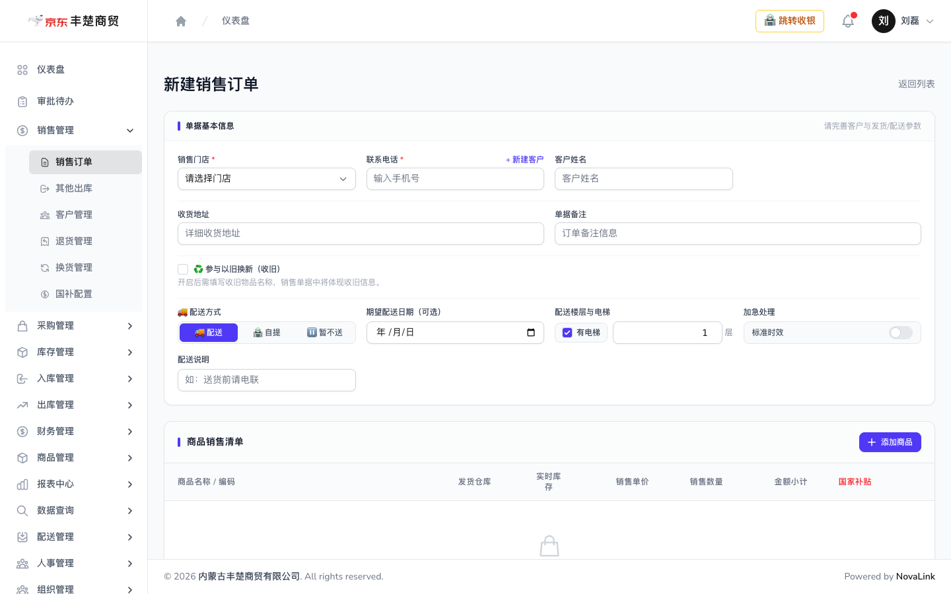
Task: Open the user menu chevron beside 刘磊
Action: point(930,21)
